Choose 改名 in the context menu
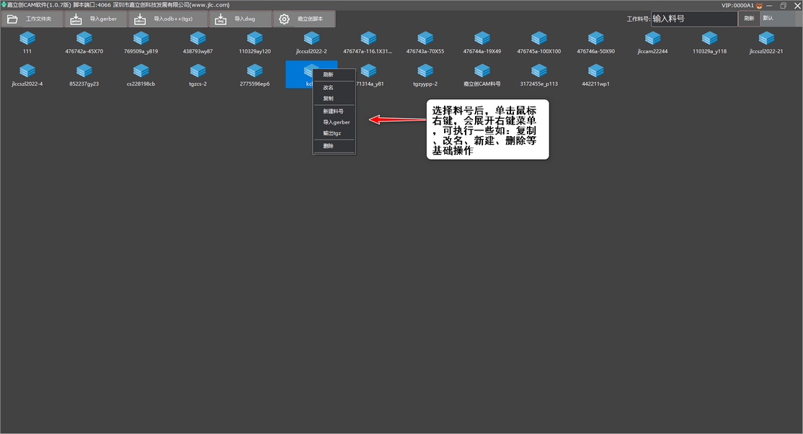This screenshot has width=803, height=434. pyautogui.click(x=334, y=87)
